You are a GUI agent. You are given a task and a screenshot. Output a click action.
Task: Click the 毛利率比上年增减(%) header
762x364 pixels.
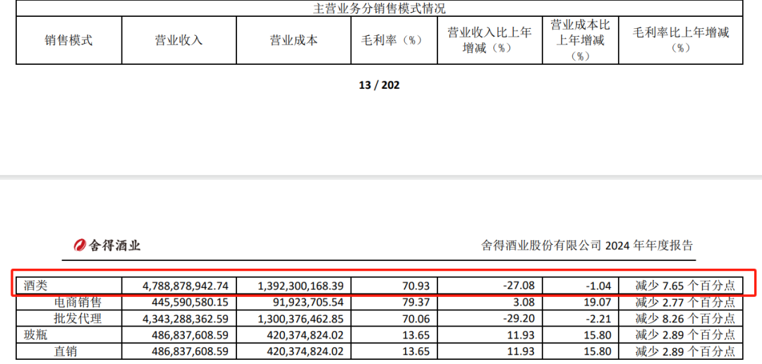coord(681,40)
